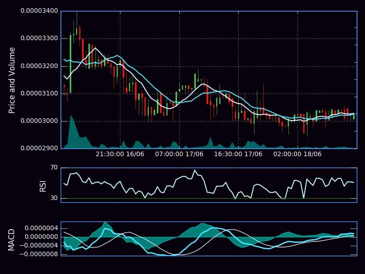Click the 16:30:00 17/06 time label

click(238, 154)
